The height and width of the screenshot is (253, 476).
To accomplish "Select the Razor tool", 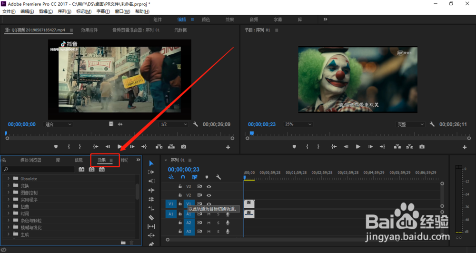I will [x=151, y=217].
